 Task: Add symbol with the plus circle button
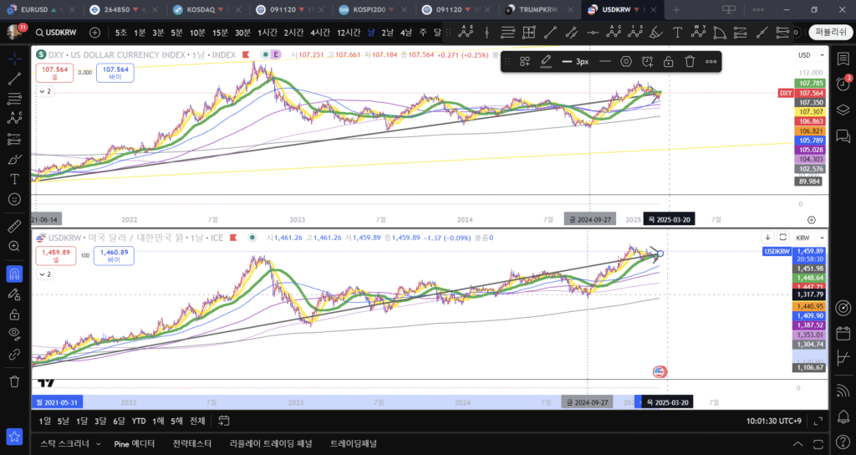point(95,33)
